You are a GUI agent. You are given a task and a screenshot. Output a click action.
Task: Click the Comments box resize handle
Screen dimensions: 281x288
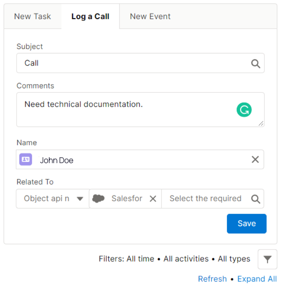click(x=261, y=124)
